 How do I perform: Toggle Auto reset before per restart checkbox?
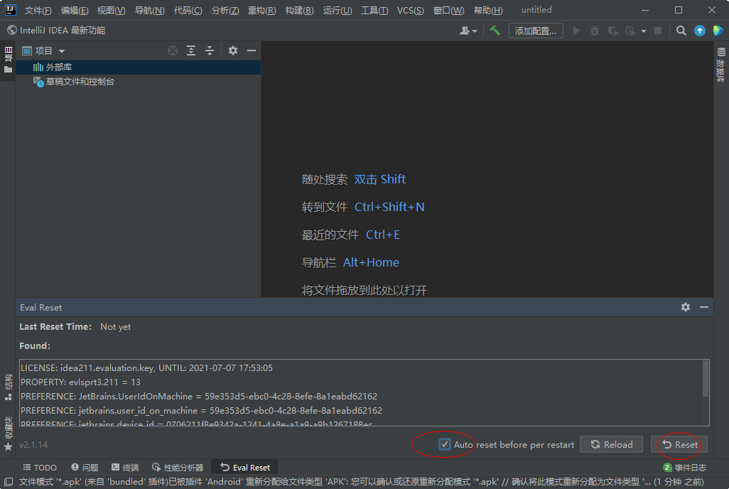click(x=445, y=444)
